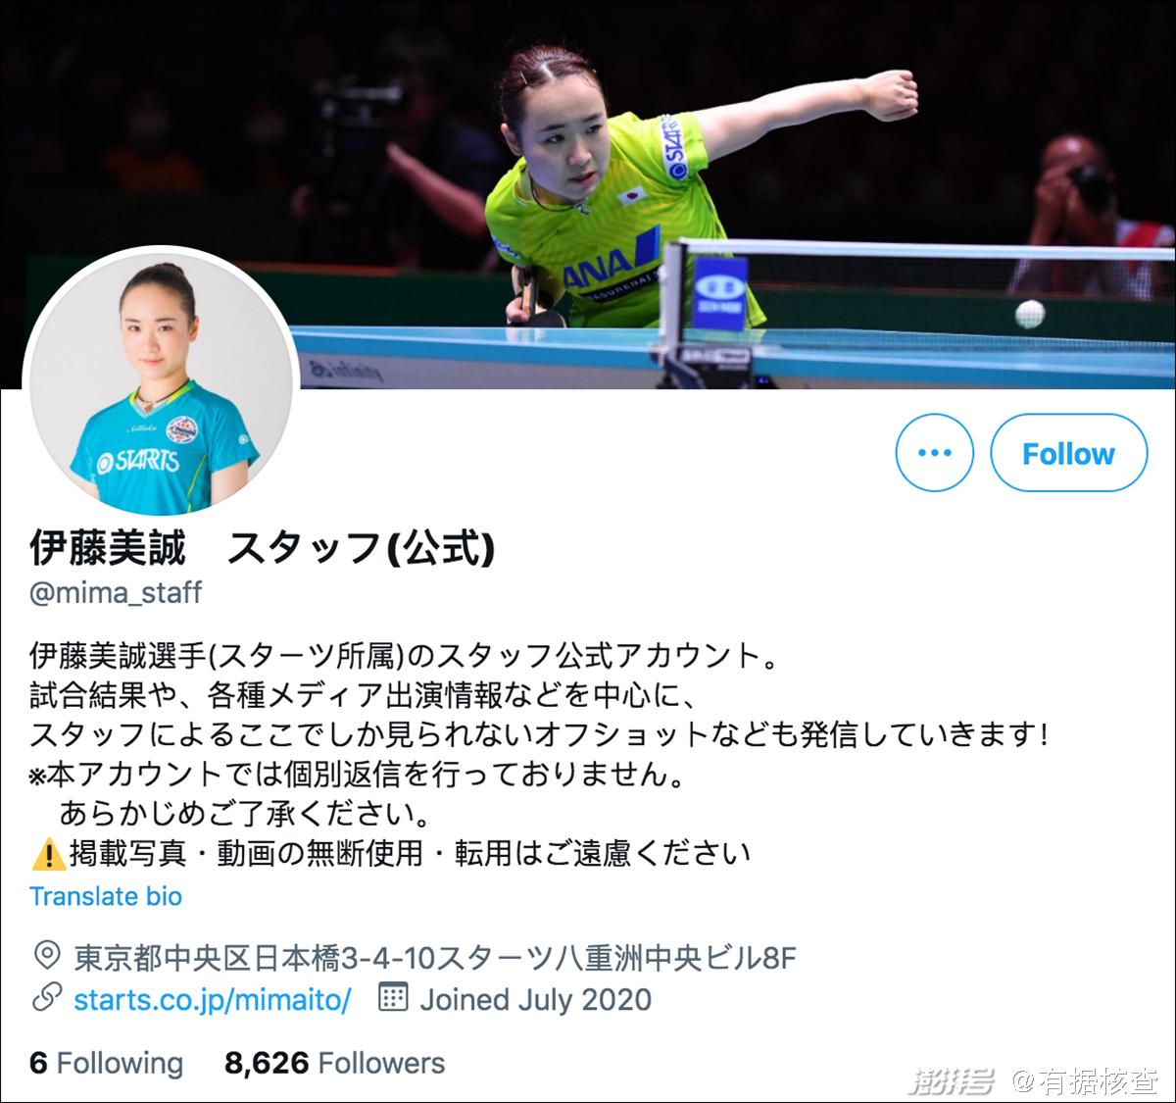Click the ※本アカウント notice line in bio

pos(357,775)
